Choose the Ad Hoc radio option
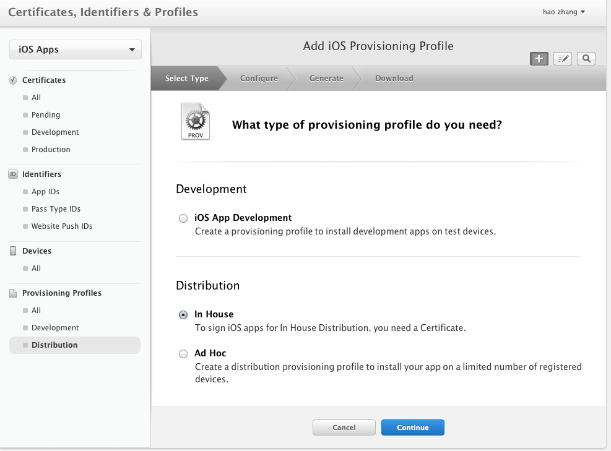The height and width of the screenshot is (451, 611). pos(183,354)
